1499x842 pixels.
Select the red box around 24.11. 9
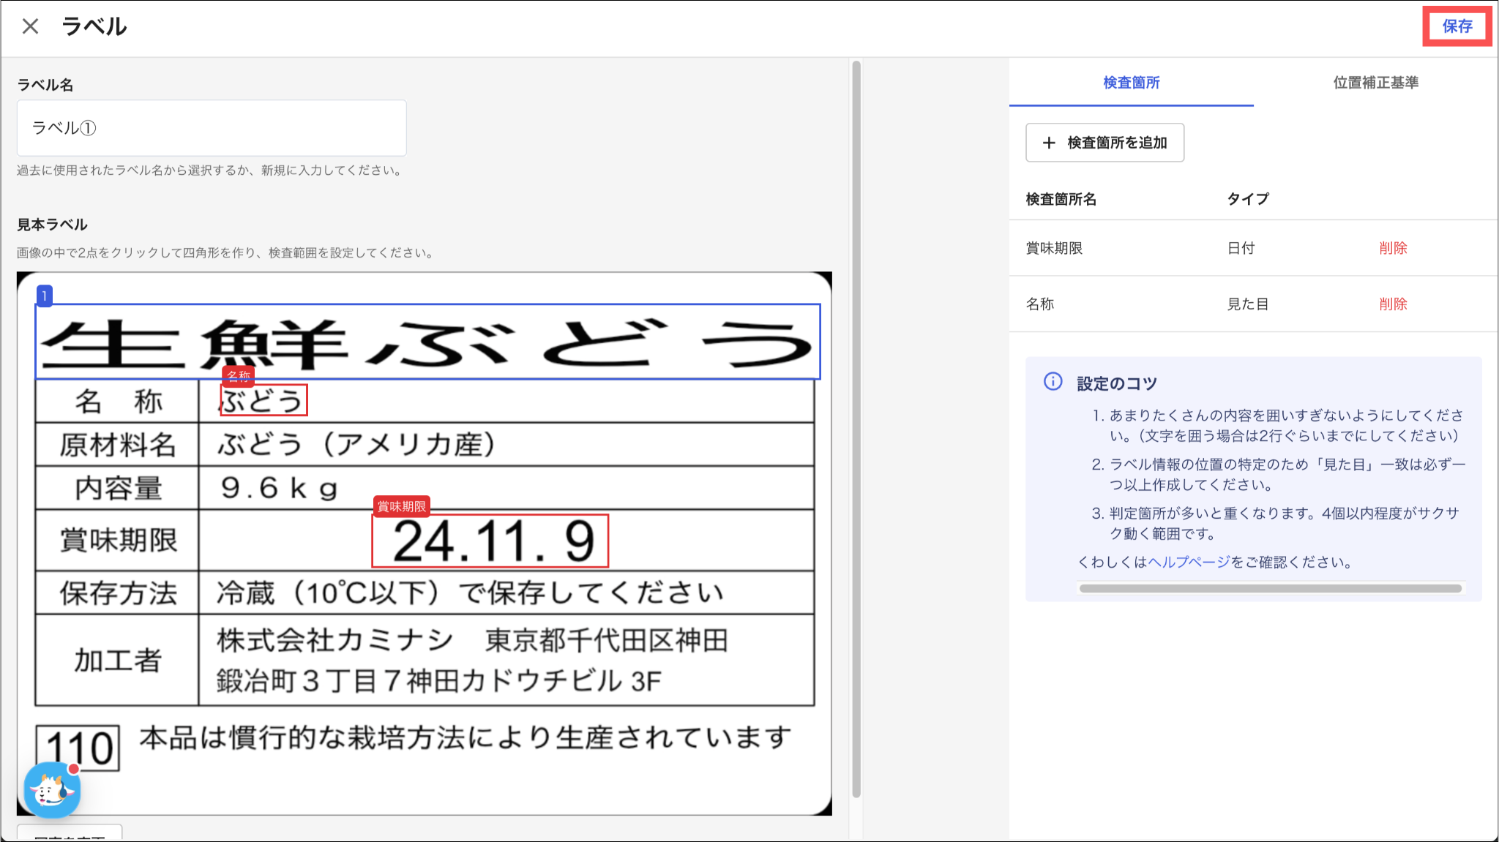point(490,541)
